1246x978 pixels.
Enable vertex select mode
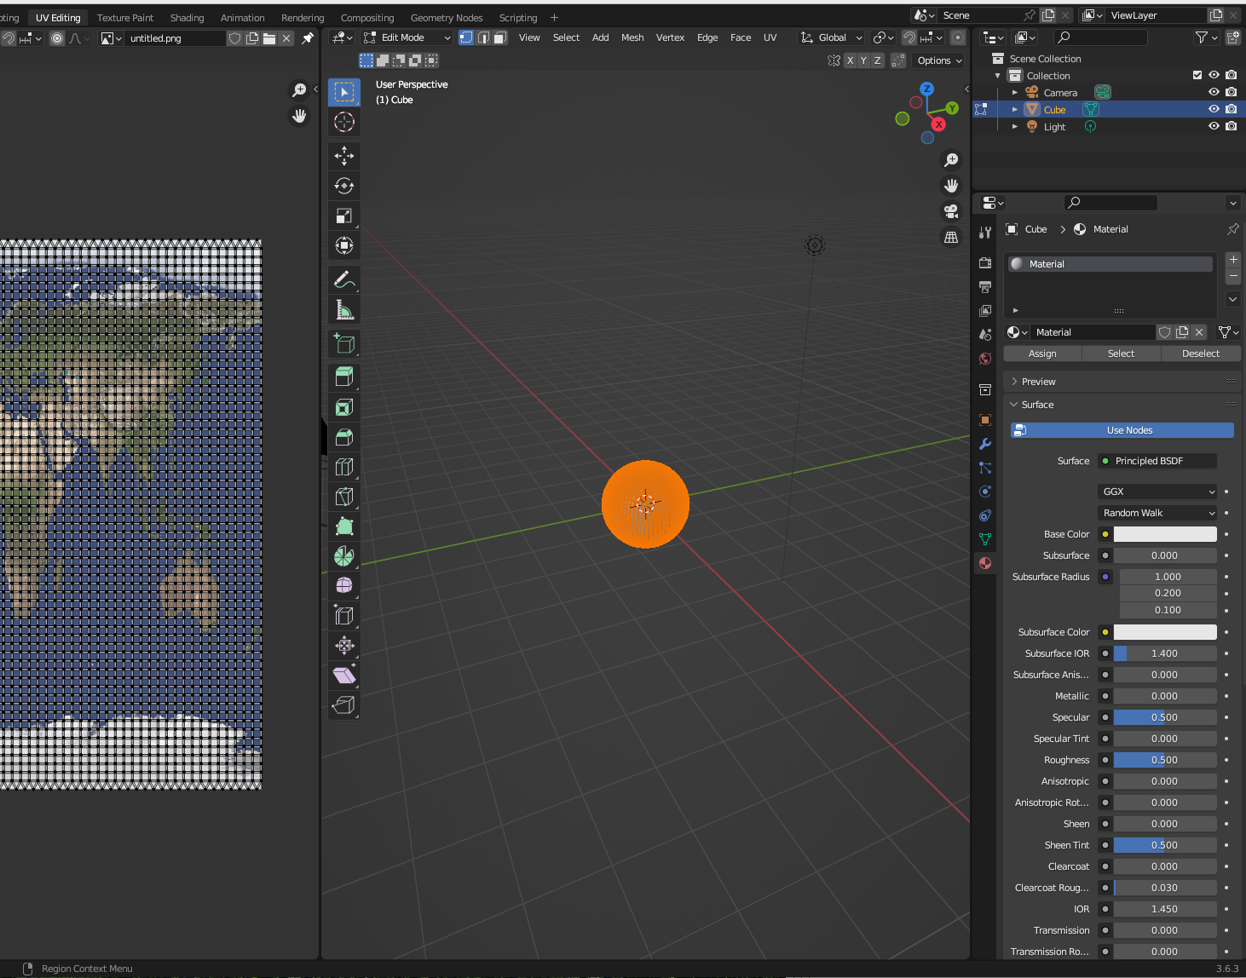[x=466, y=37]
